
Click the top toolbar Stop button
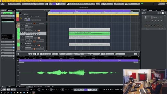pos(57,4)
